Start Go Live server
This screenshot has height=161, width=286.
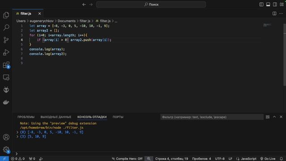tap(268, 159)
